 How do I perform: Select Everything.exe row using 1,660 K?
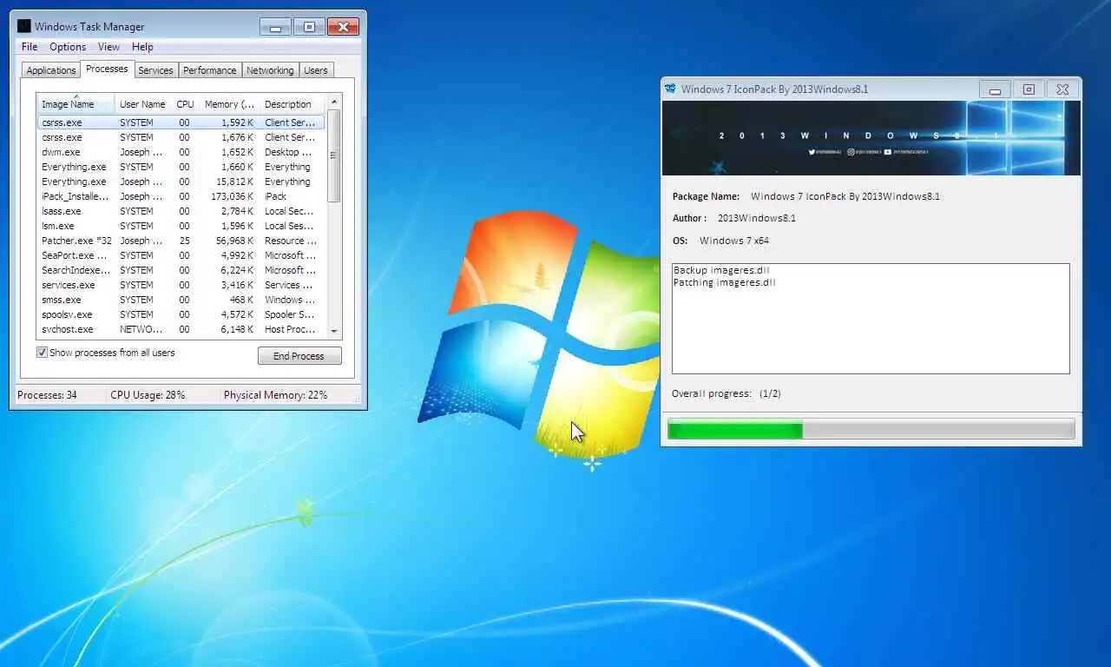pos(181,167)
